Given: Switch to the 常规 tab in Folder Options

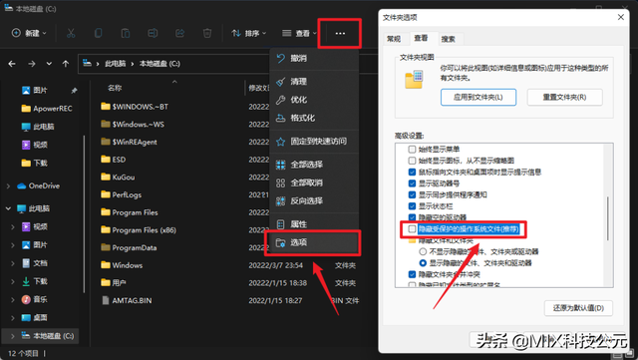Looking at the screenshot, I should [x=394, y=39].
